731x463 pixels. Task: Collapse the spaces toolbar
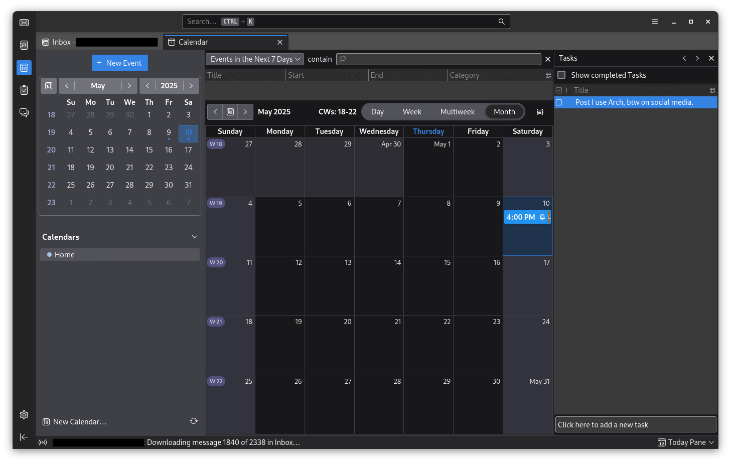point(24,437)
